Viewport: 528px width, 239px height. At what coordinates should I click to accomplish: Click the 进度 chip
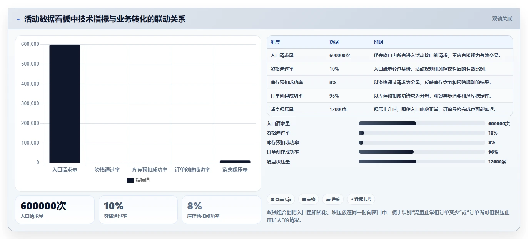pos(333,199)
